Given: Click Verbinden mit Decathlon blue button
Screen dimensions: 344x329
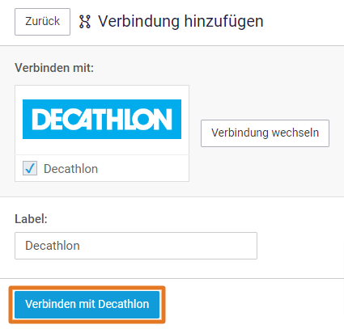Looking at the screenshot, I should point(87,305).
